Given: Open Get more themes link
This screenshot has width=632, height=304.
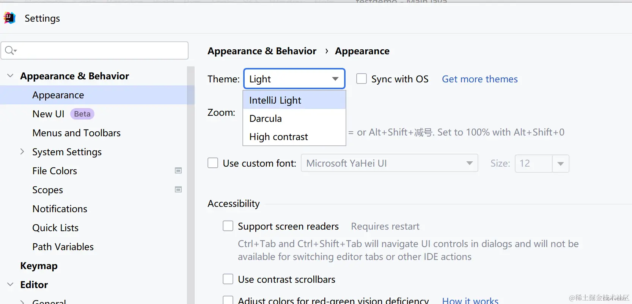Looking at the screenshot, I should 480,79.
